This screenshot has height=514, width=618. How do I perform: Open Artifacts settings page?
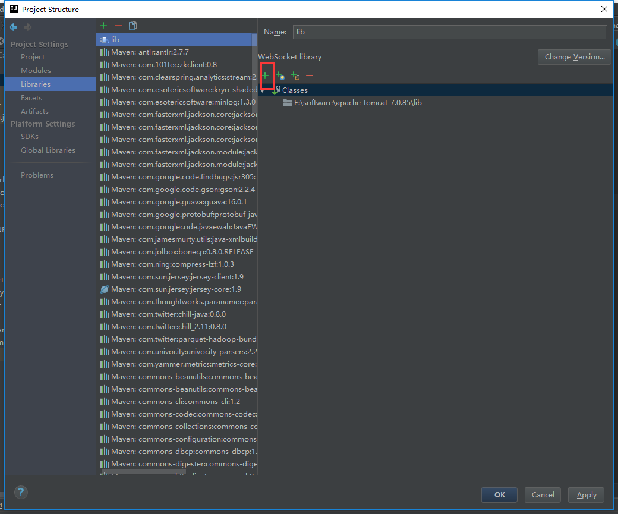pyautogui.click(x=34, y=112)
